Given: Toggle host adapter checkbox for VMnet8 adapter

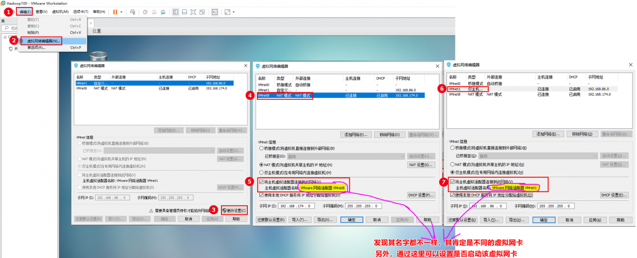Looking at the screenshot, I should click(x=262, y=182).
